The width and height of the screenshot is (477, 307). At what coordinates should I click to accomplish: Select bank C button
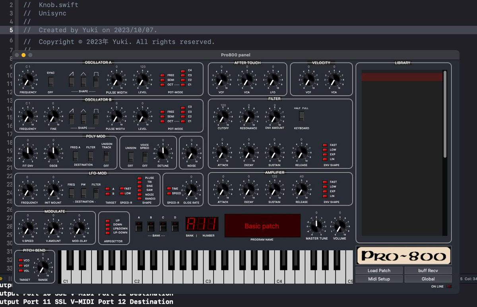point(163,226)
